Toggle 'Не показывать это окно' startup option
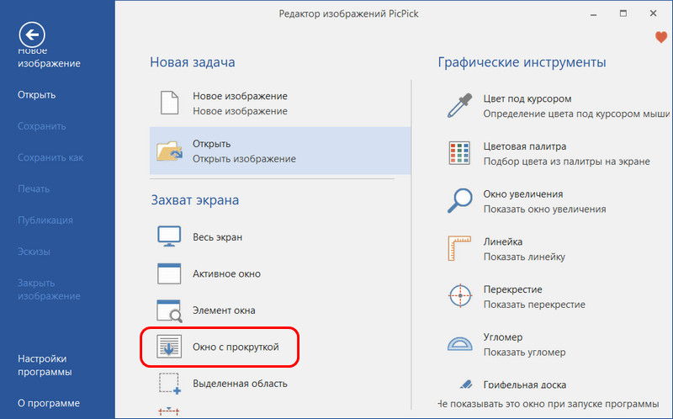The image size is (673, 419). [548, 404]
